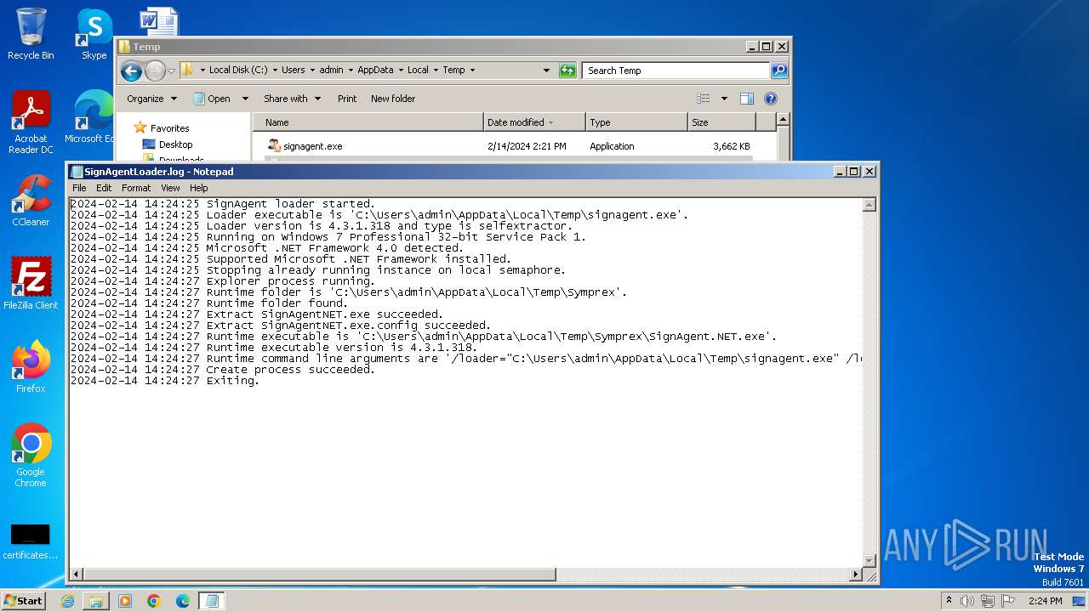This screenshot has width=1089, height=612.
Task: Click the Forward arrow in Explorer
Action: [x=155, y=71]
